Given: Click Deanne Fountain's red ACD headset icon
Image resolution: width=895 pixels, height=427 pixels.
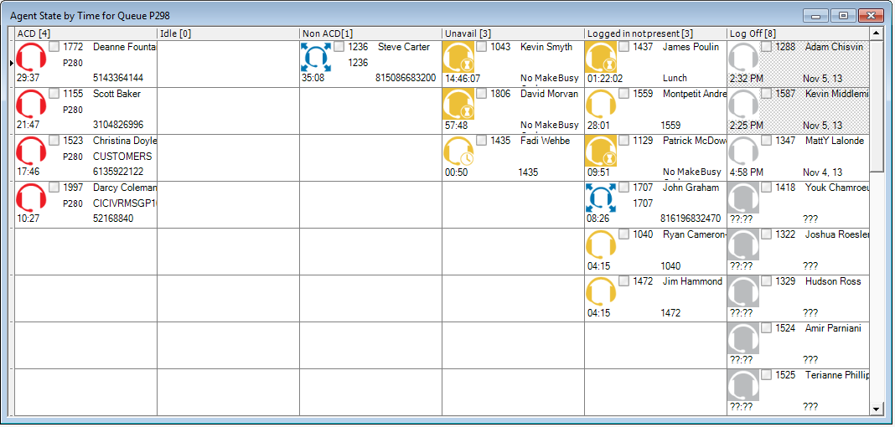Looking at the screenshot, I should [x=31, y=57].
